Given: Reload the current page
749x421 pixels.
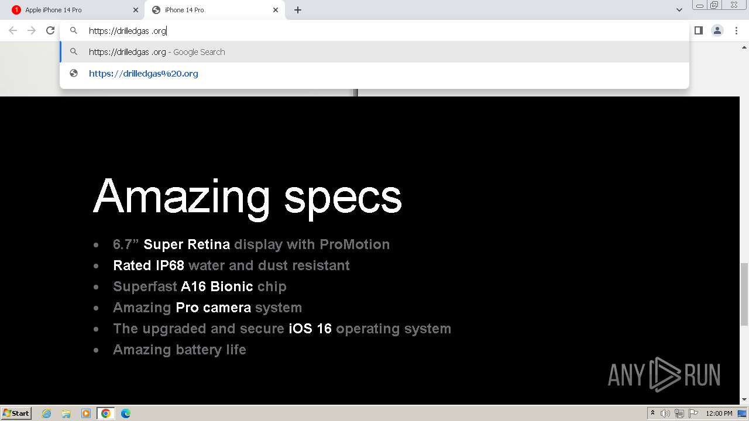Looking at the screenshot, I should coord(50,30).
